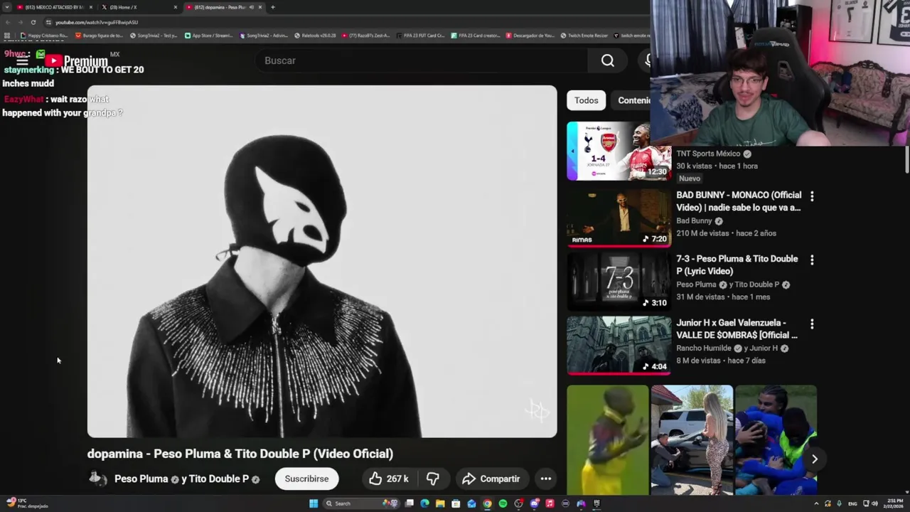Screen dimensions: 910x512
Task: Go to YouTube Premium home logo
Action: [x=78, y=60]
